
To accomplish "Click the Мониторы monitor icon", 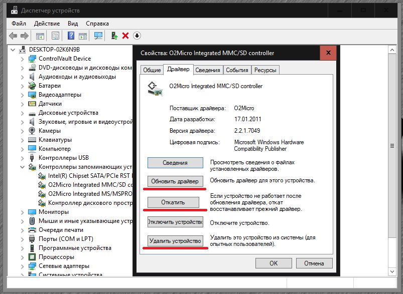I will [32, 212].
